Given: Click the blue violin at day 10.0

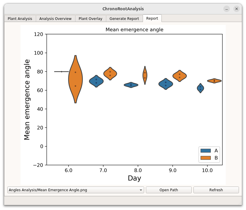Looking at the screenshot, I should (x=200, y=88).
